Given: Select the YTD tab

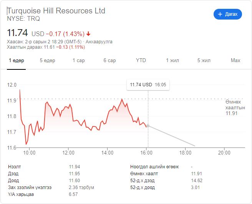Looking at the screenshot, I should click(141, 61).
